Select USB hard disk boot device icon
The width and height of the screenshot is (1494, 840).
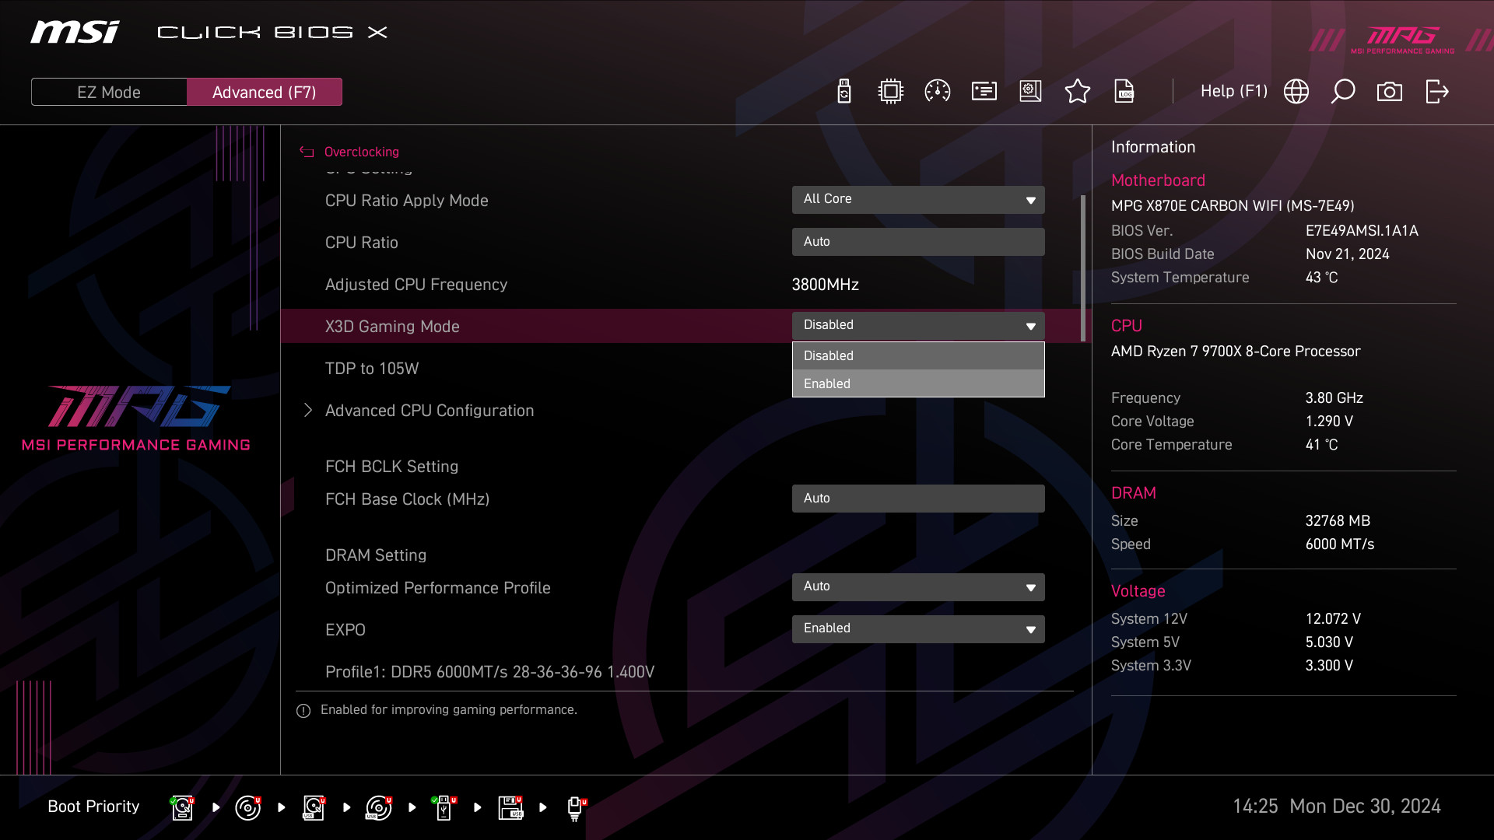click(314, 807)
